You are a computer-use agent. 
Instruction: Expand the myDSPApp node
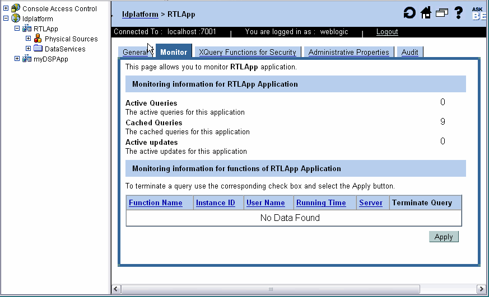pyautogui.click(x=17, y=59)
